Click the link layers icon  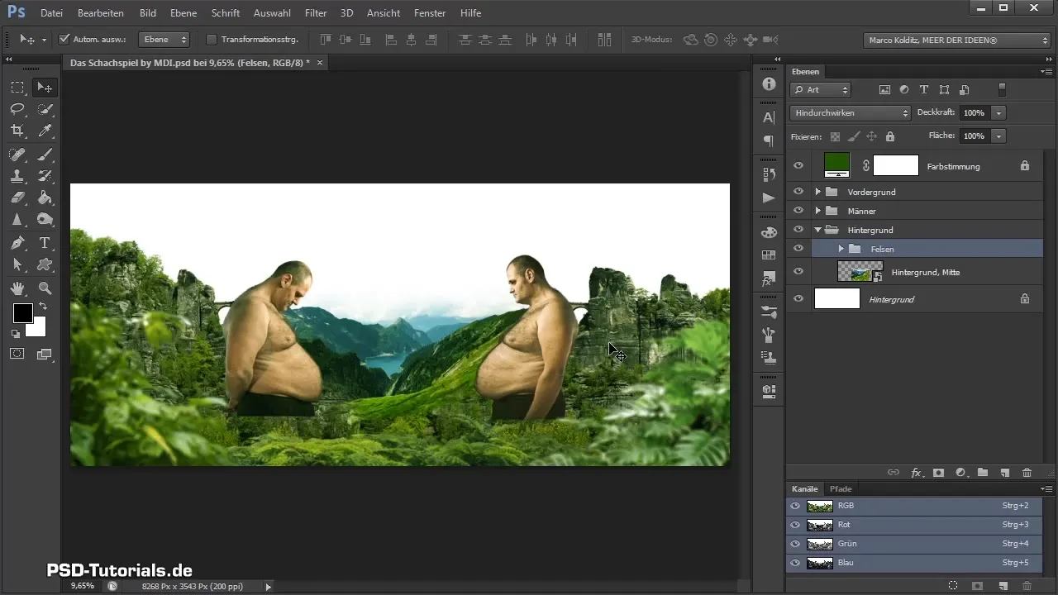coord(894,473)
